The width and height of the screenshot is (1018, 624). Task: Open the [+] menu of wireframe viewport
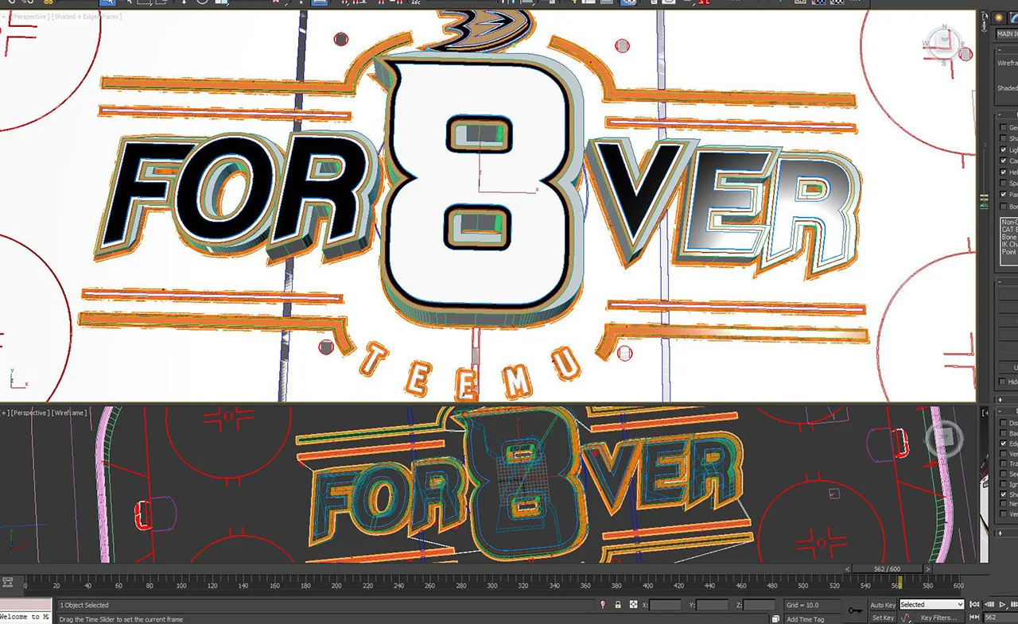[5, 413]
